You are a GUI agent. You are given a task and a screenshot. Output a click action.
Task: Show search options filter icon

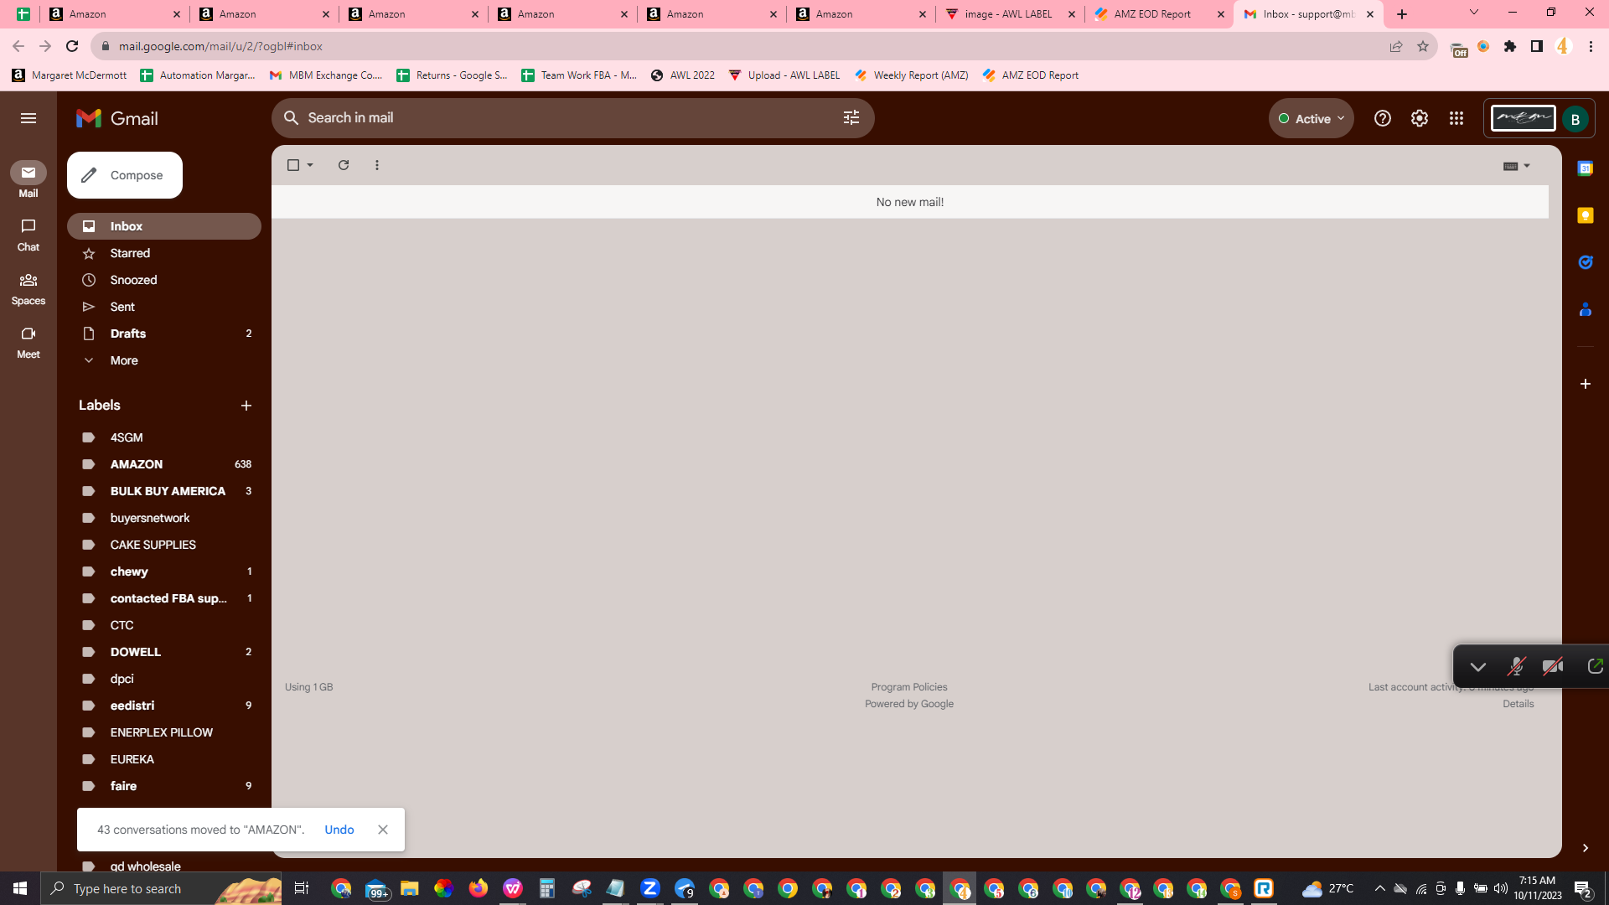(x=851, y=118)
